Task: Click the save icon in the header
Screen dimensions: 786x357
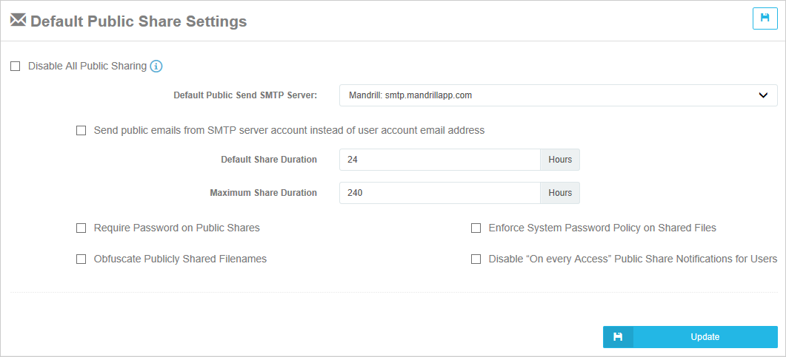Action: (x=765, y=18)
